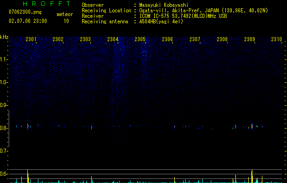The image size is (287, 183).
Task: Click the meteor count label
Action: 65,14
